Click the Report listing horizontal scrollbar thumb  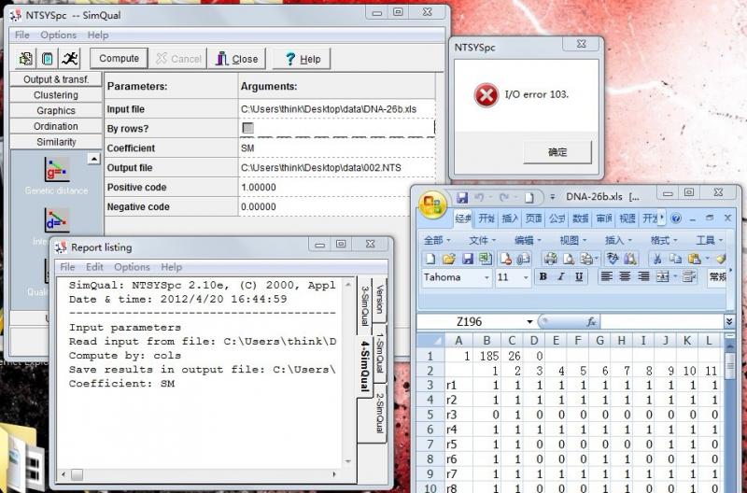(x=78, y=474)
